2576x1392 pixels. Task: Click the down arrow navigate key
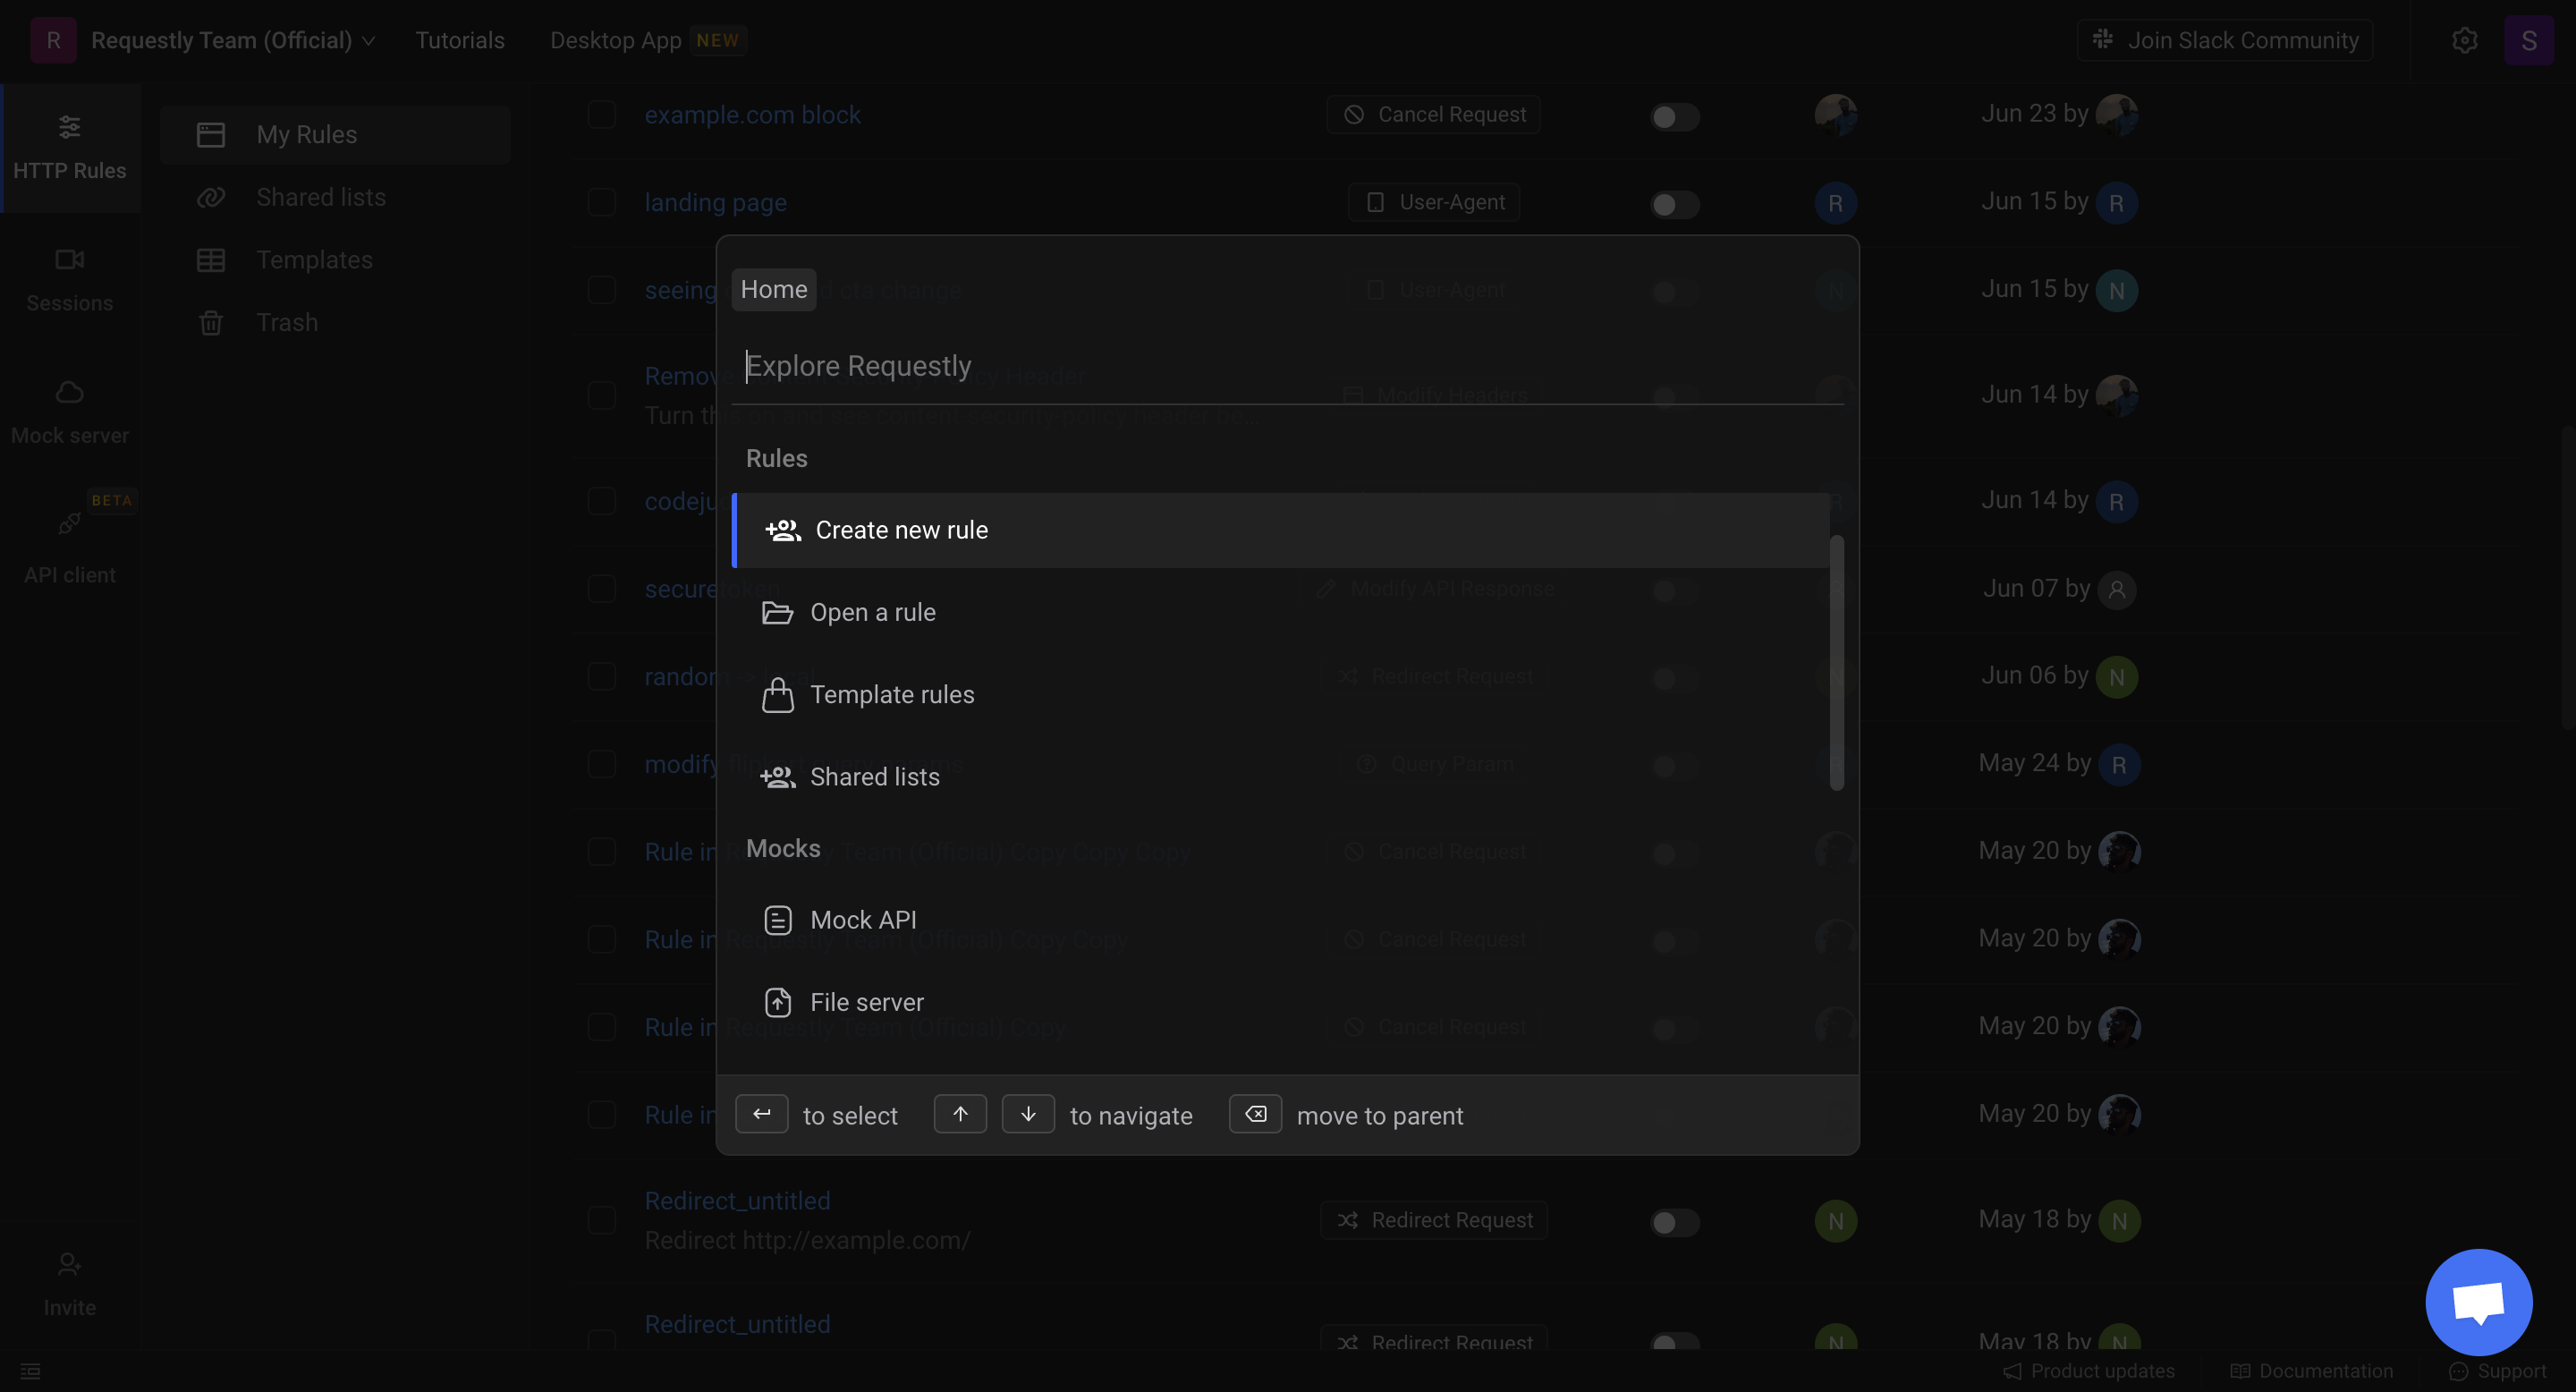click(1028, 1114)
